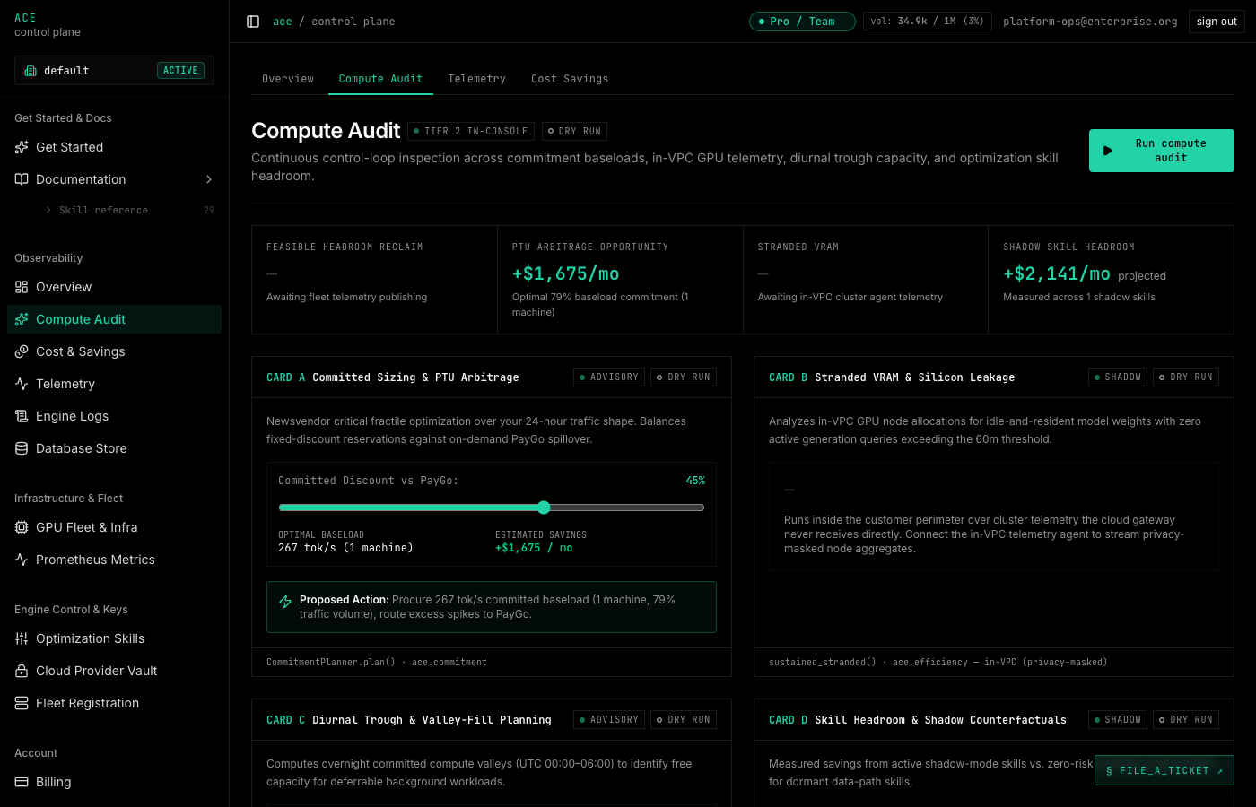Click the Cost & Savings coins icon
This screenshot has height=807, width=1256.
click(22, 351)
